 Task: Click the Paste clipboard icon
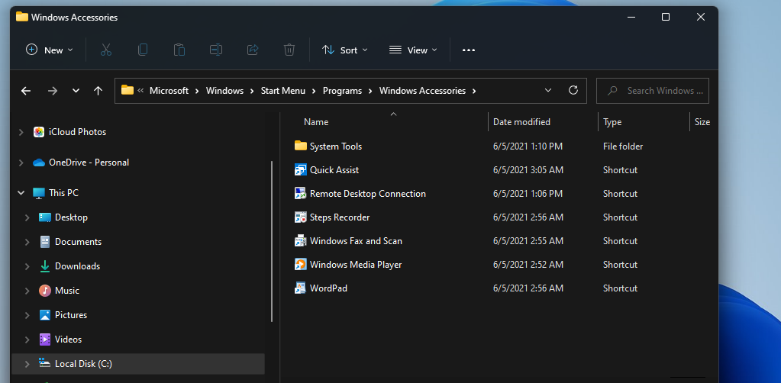(179, 50)
